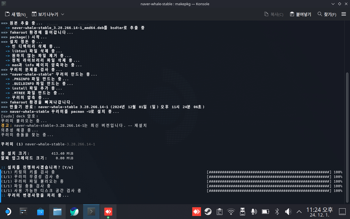Image resolution: width=350 pixels, height=219 pixels.
Task: Open the hamburger menu in Konsole toolbar
Action: [x=344, y=14]
